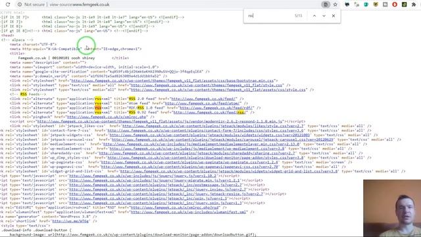Screen dimensions: 421x237
Task: Open the dark wolf-shaped extension icon
Action: point(347,5)
